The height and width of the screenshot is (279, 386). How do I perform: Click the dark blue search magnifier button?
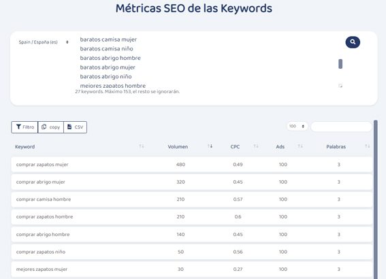click(x=353, y=42)
